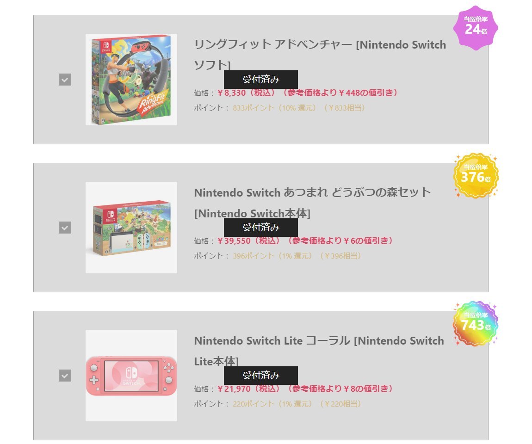Click the rainbow 743倍 lottery odds badge
Image resolution: width=532 pixels, height=444 pixels.
[x=476, y=323]
